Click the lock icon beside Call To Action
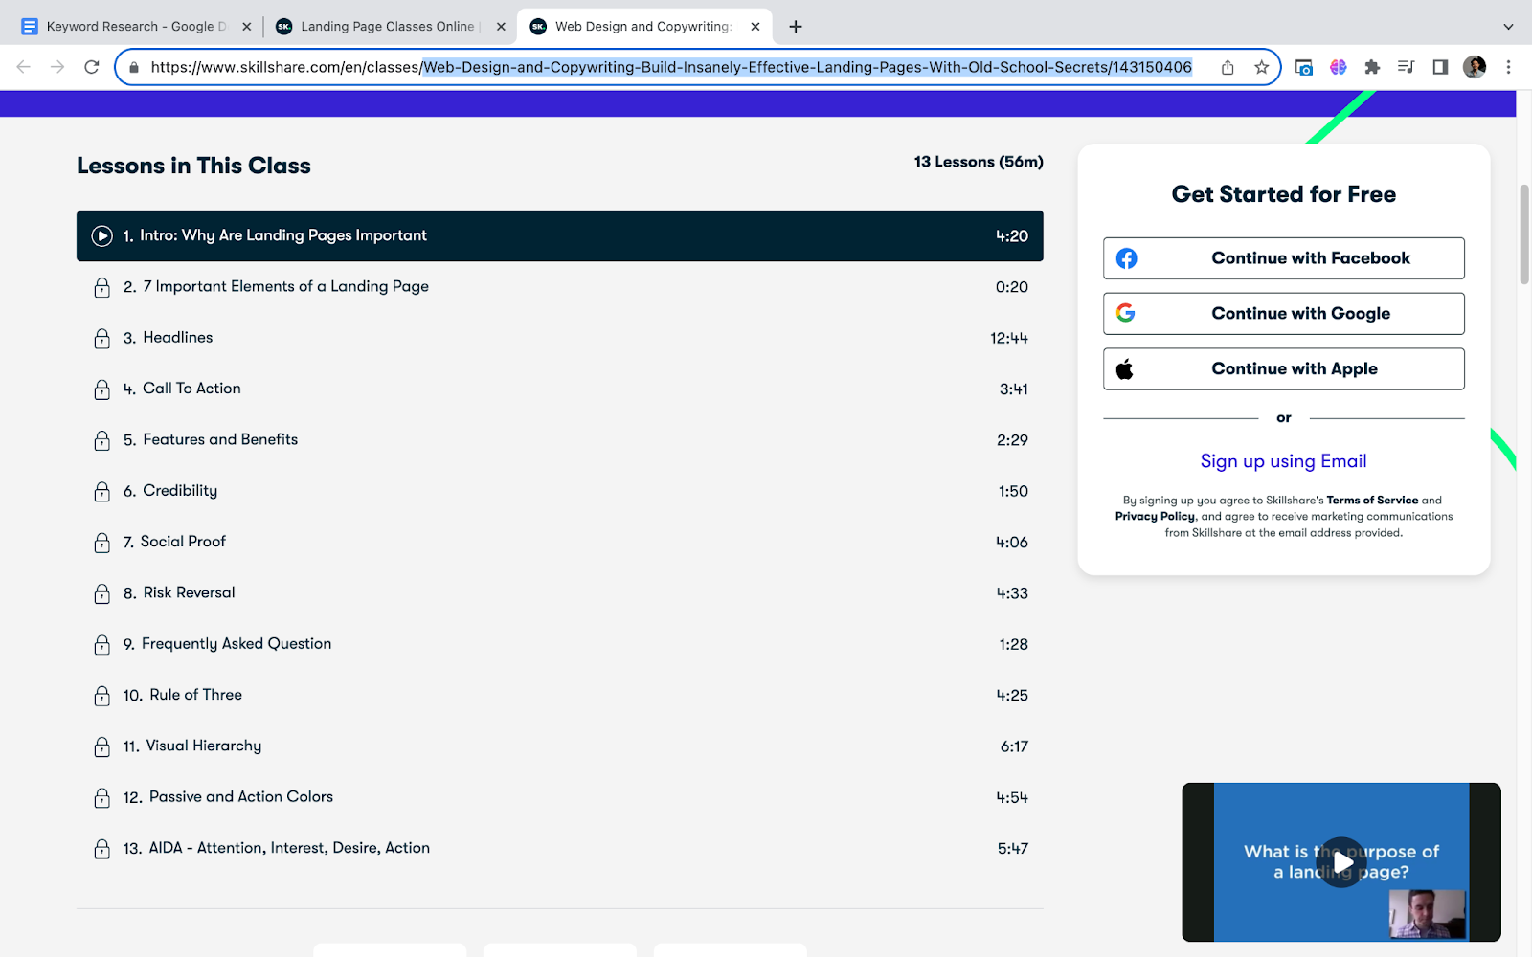Screen dimensions: 1532x957 (x=102, y=389)
